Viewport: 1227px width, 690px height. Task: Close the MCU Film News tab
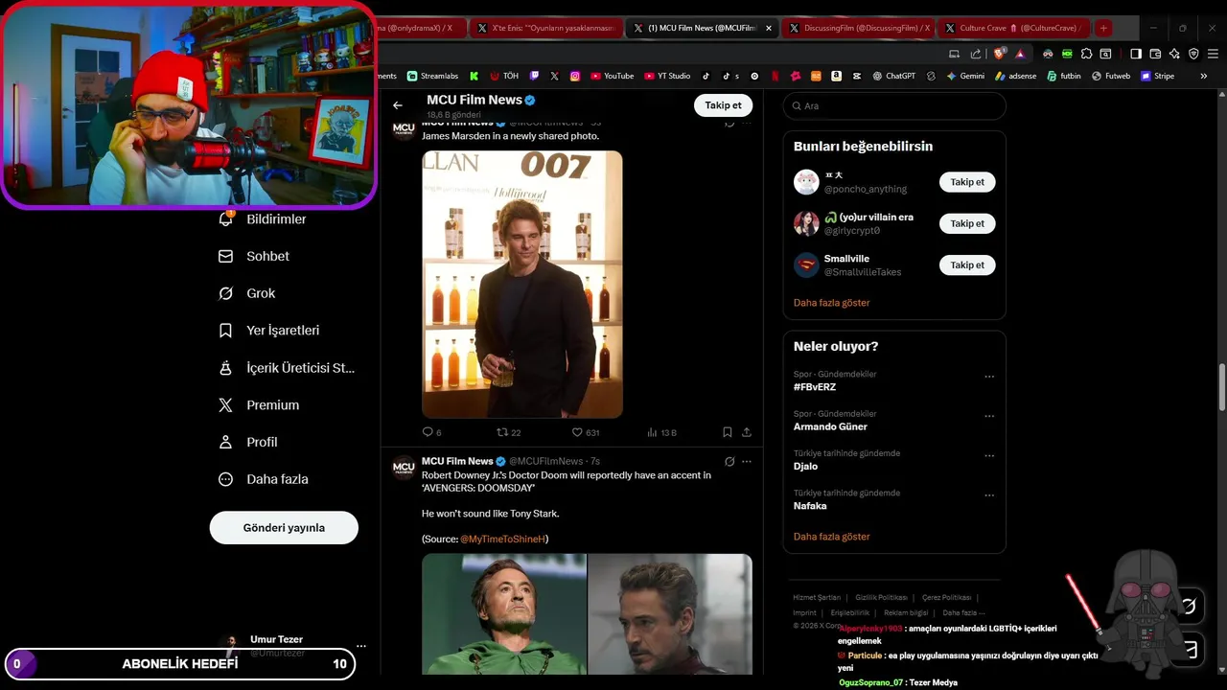pyautogui.click(x=769, y=28)
